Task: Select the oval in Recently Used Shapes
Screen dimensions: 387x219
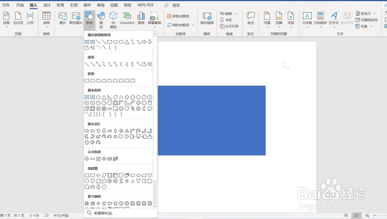Action: [x=115, y=42]
